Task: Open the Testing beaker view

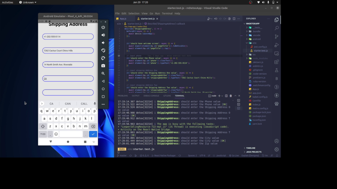Action: pyautogui.click(x=276, y=70)
